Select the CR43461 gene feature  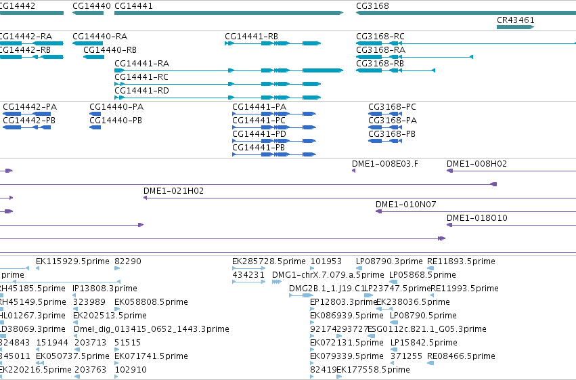[515, 27]
